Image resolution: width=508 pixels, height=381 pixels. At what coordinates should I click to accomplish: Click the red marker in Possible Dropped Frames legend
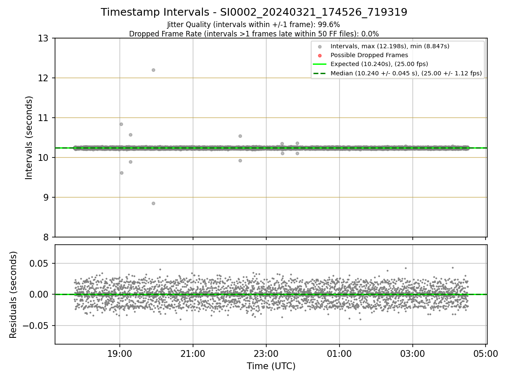tap(320, 55)
